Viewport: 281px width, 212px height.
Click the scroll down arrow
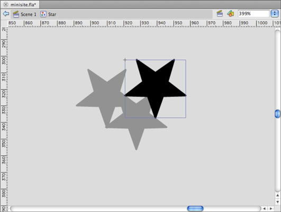(277, 202)
